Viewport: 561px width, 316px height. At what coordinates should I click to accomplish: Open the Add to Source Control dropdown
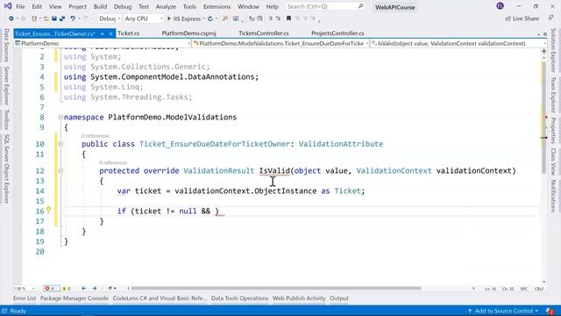pyautogui.click(x=503, y=311)
